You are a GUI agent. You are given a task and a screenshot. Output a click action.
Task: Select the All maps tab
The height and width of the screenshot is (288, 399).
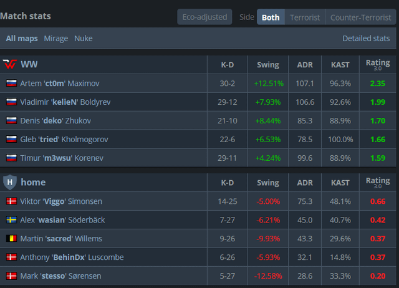[x=22, y=39]
